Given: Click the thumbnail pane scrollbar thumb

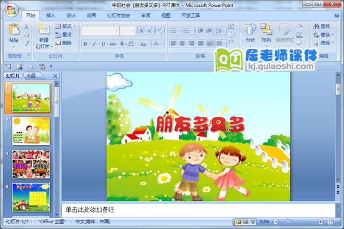Looking at the screenshot, I should [57, 102].
